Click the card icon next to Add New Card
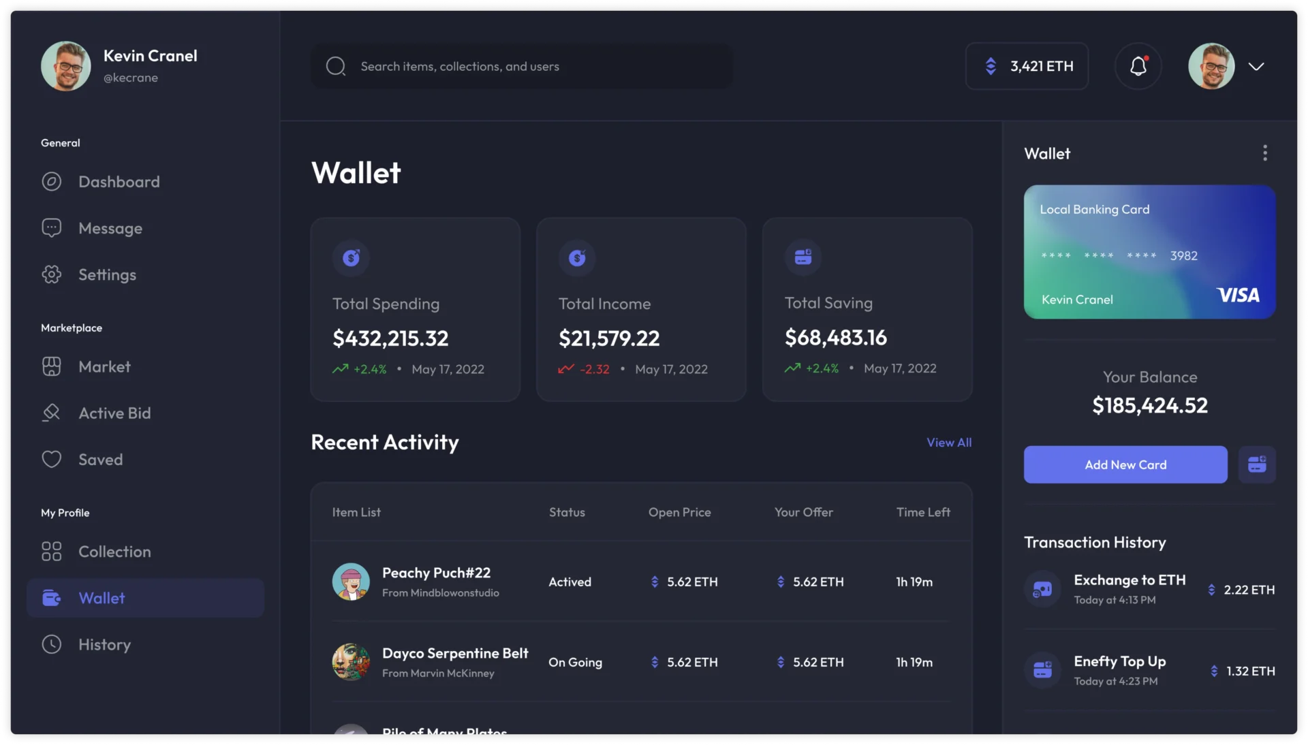The image size is (1308, 745). pyautogui.click(x=1257, y=464)
